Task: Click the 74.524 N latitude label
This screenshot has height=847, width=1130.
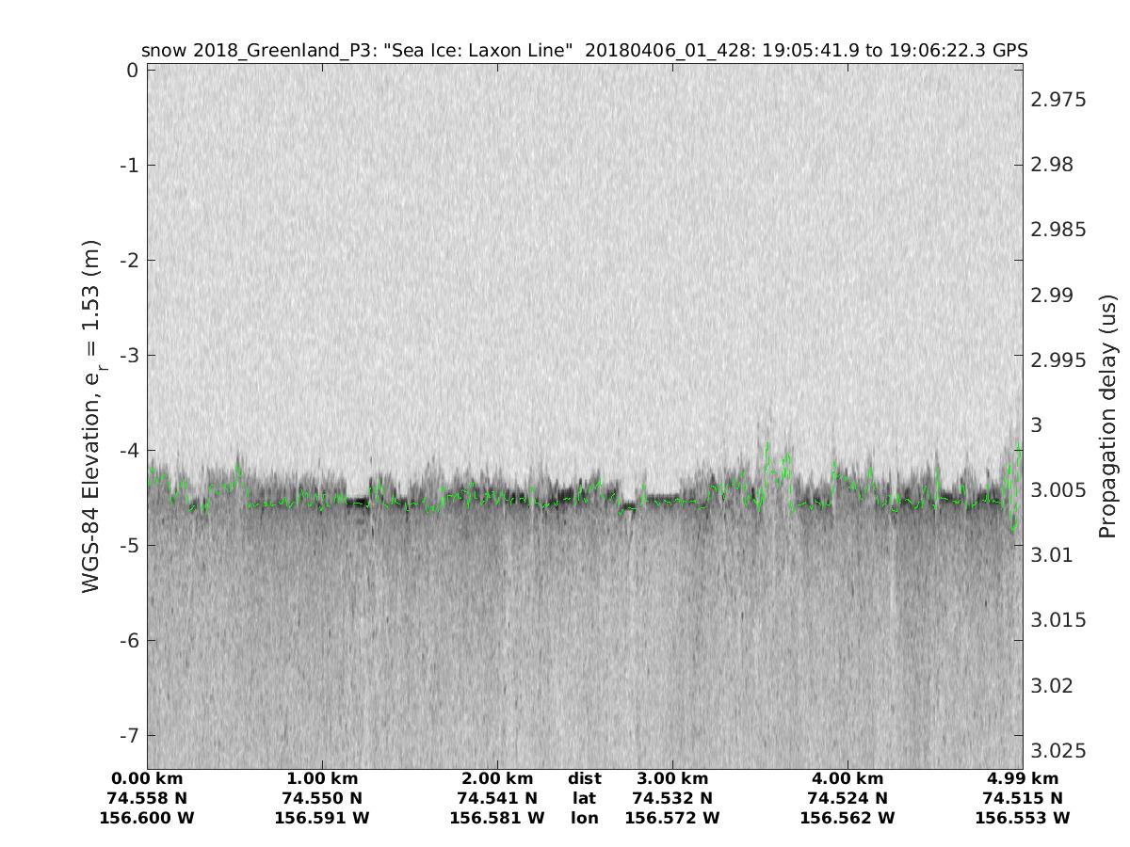Action: click(847, 798)
